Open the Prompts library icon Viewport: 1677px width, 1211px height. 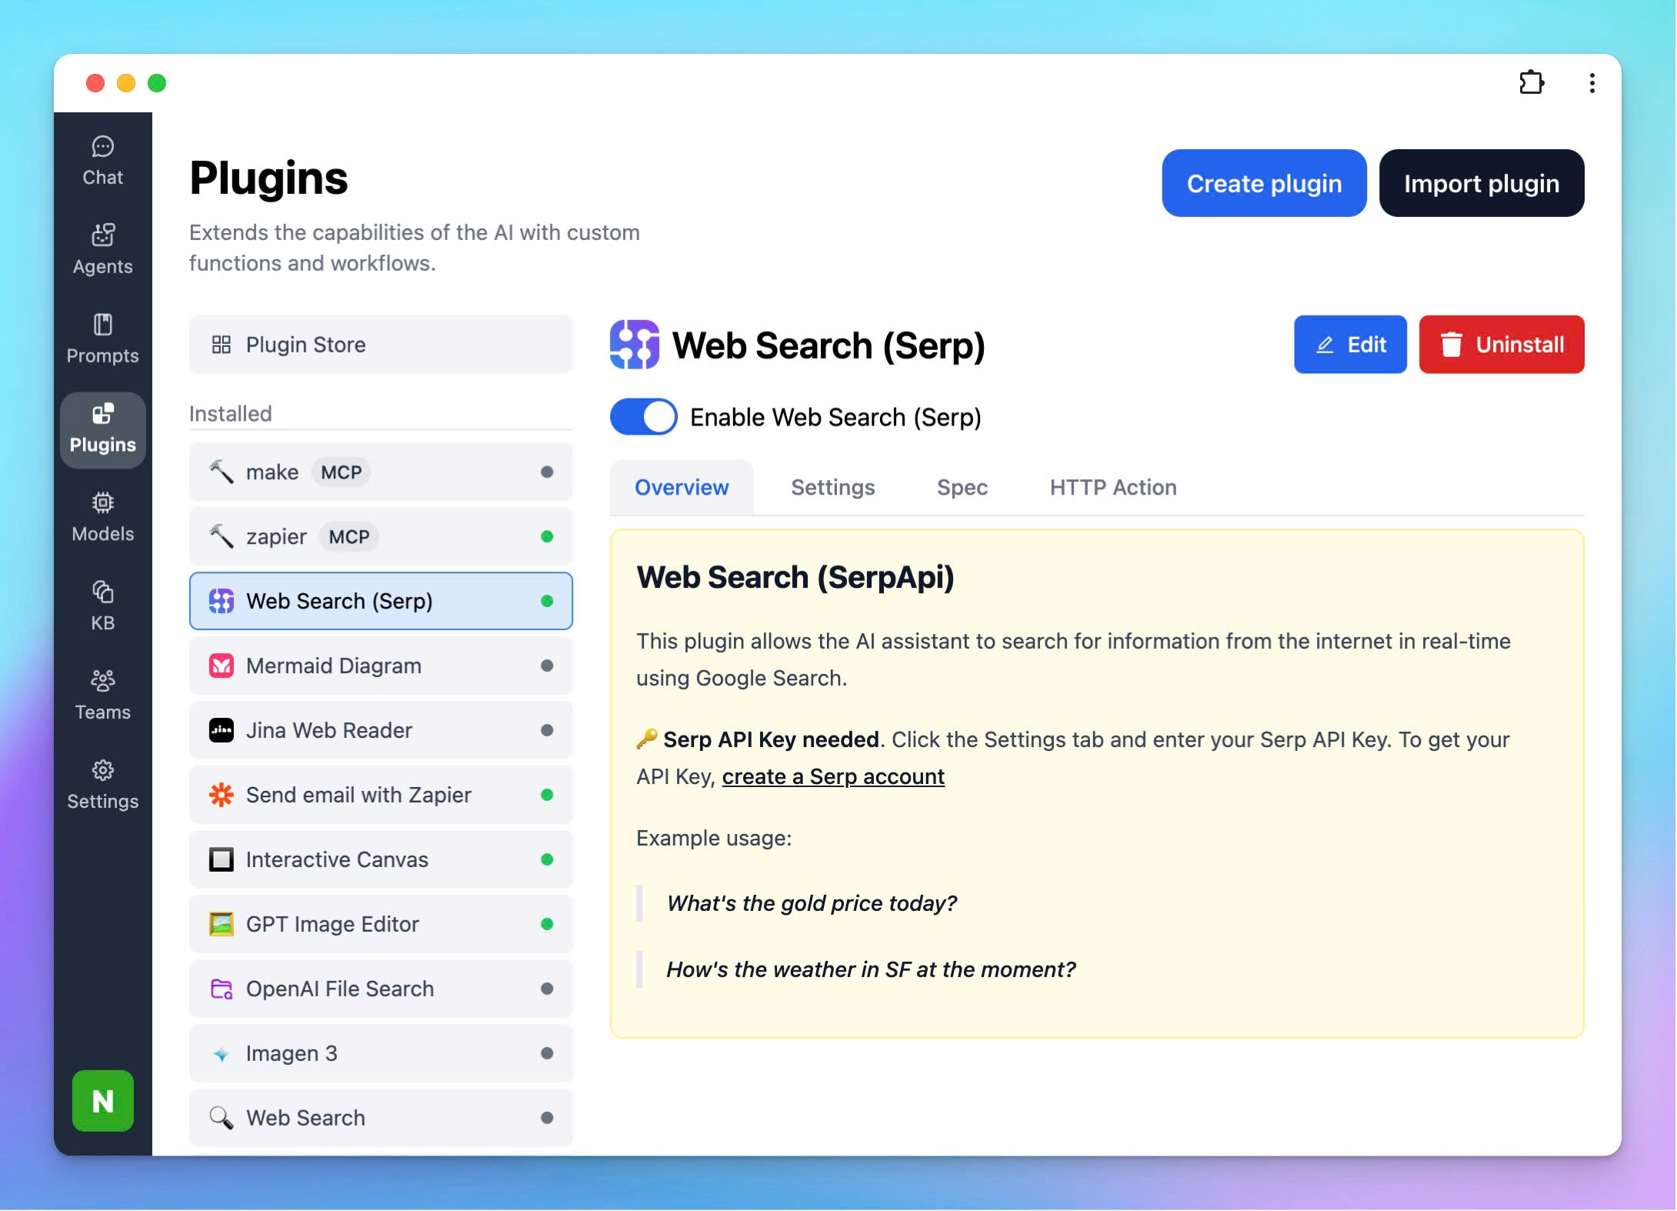pyautogui.click(x=102, y=325)
